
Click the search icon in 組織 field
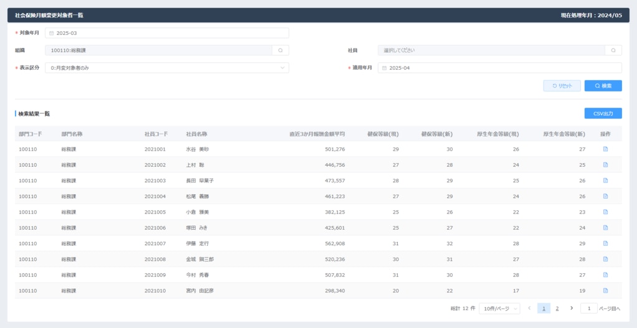280,50
